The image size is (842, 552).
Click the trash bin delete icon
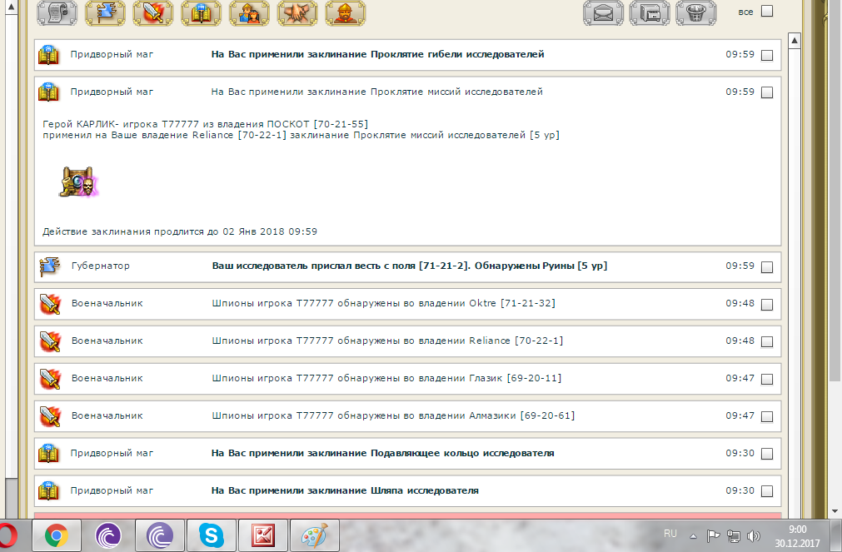(x=696, y=12)
